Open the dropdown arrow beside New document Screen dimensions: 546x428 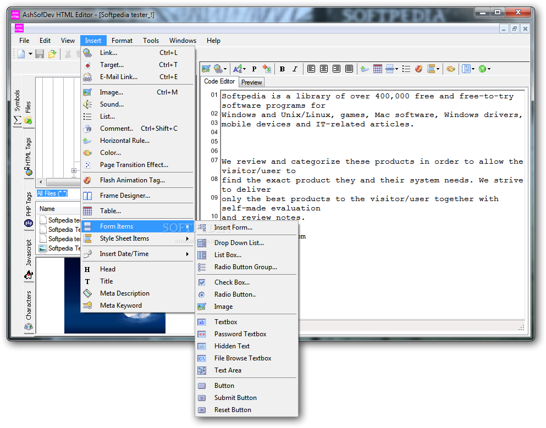[30, 54]
